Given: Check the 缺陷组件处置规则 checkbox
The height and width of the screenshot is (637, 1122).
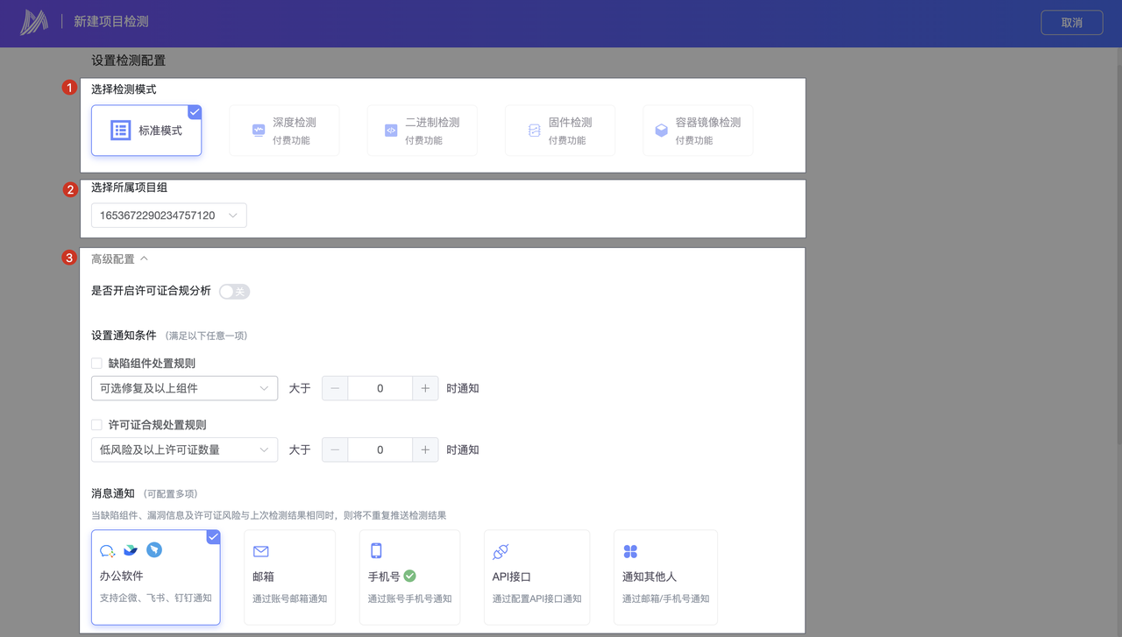Looking at the screenshot, I should pyautogui.click(x=97, y=364).
